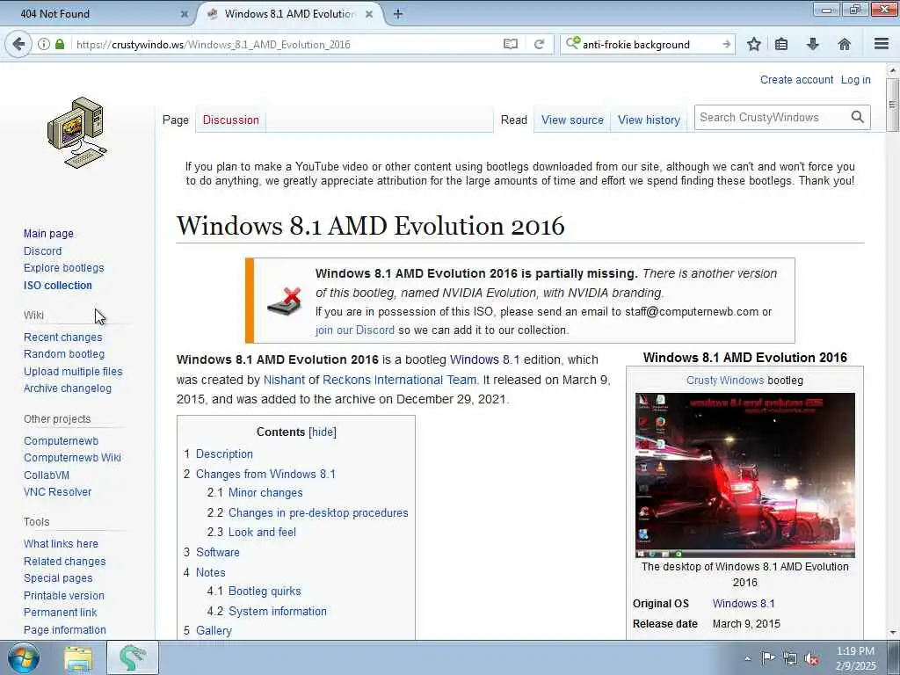Click the Create account link

click(x=796, y=80)
